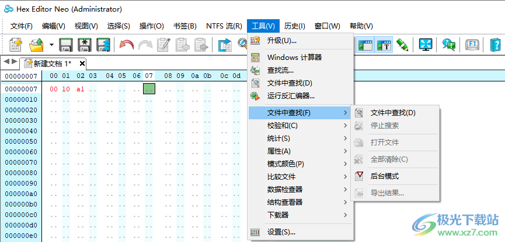505x242 pixels.
Task: Toggle the text panel toolbar button with T
Action: pyautogui.click(x=384, y=45)
